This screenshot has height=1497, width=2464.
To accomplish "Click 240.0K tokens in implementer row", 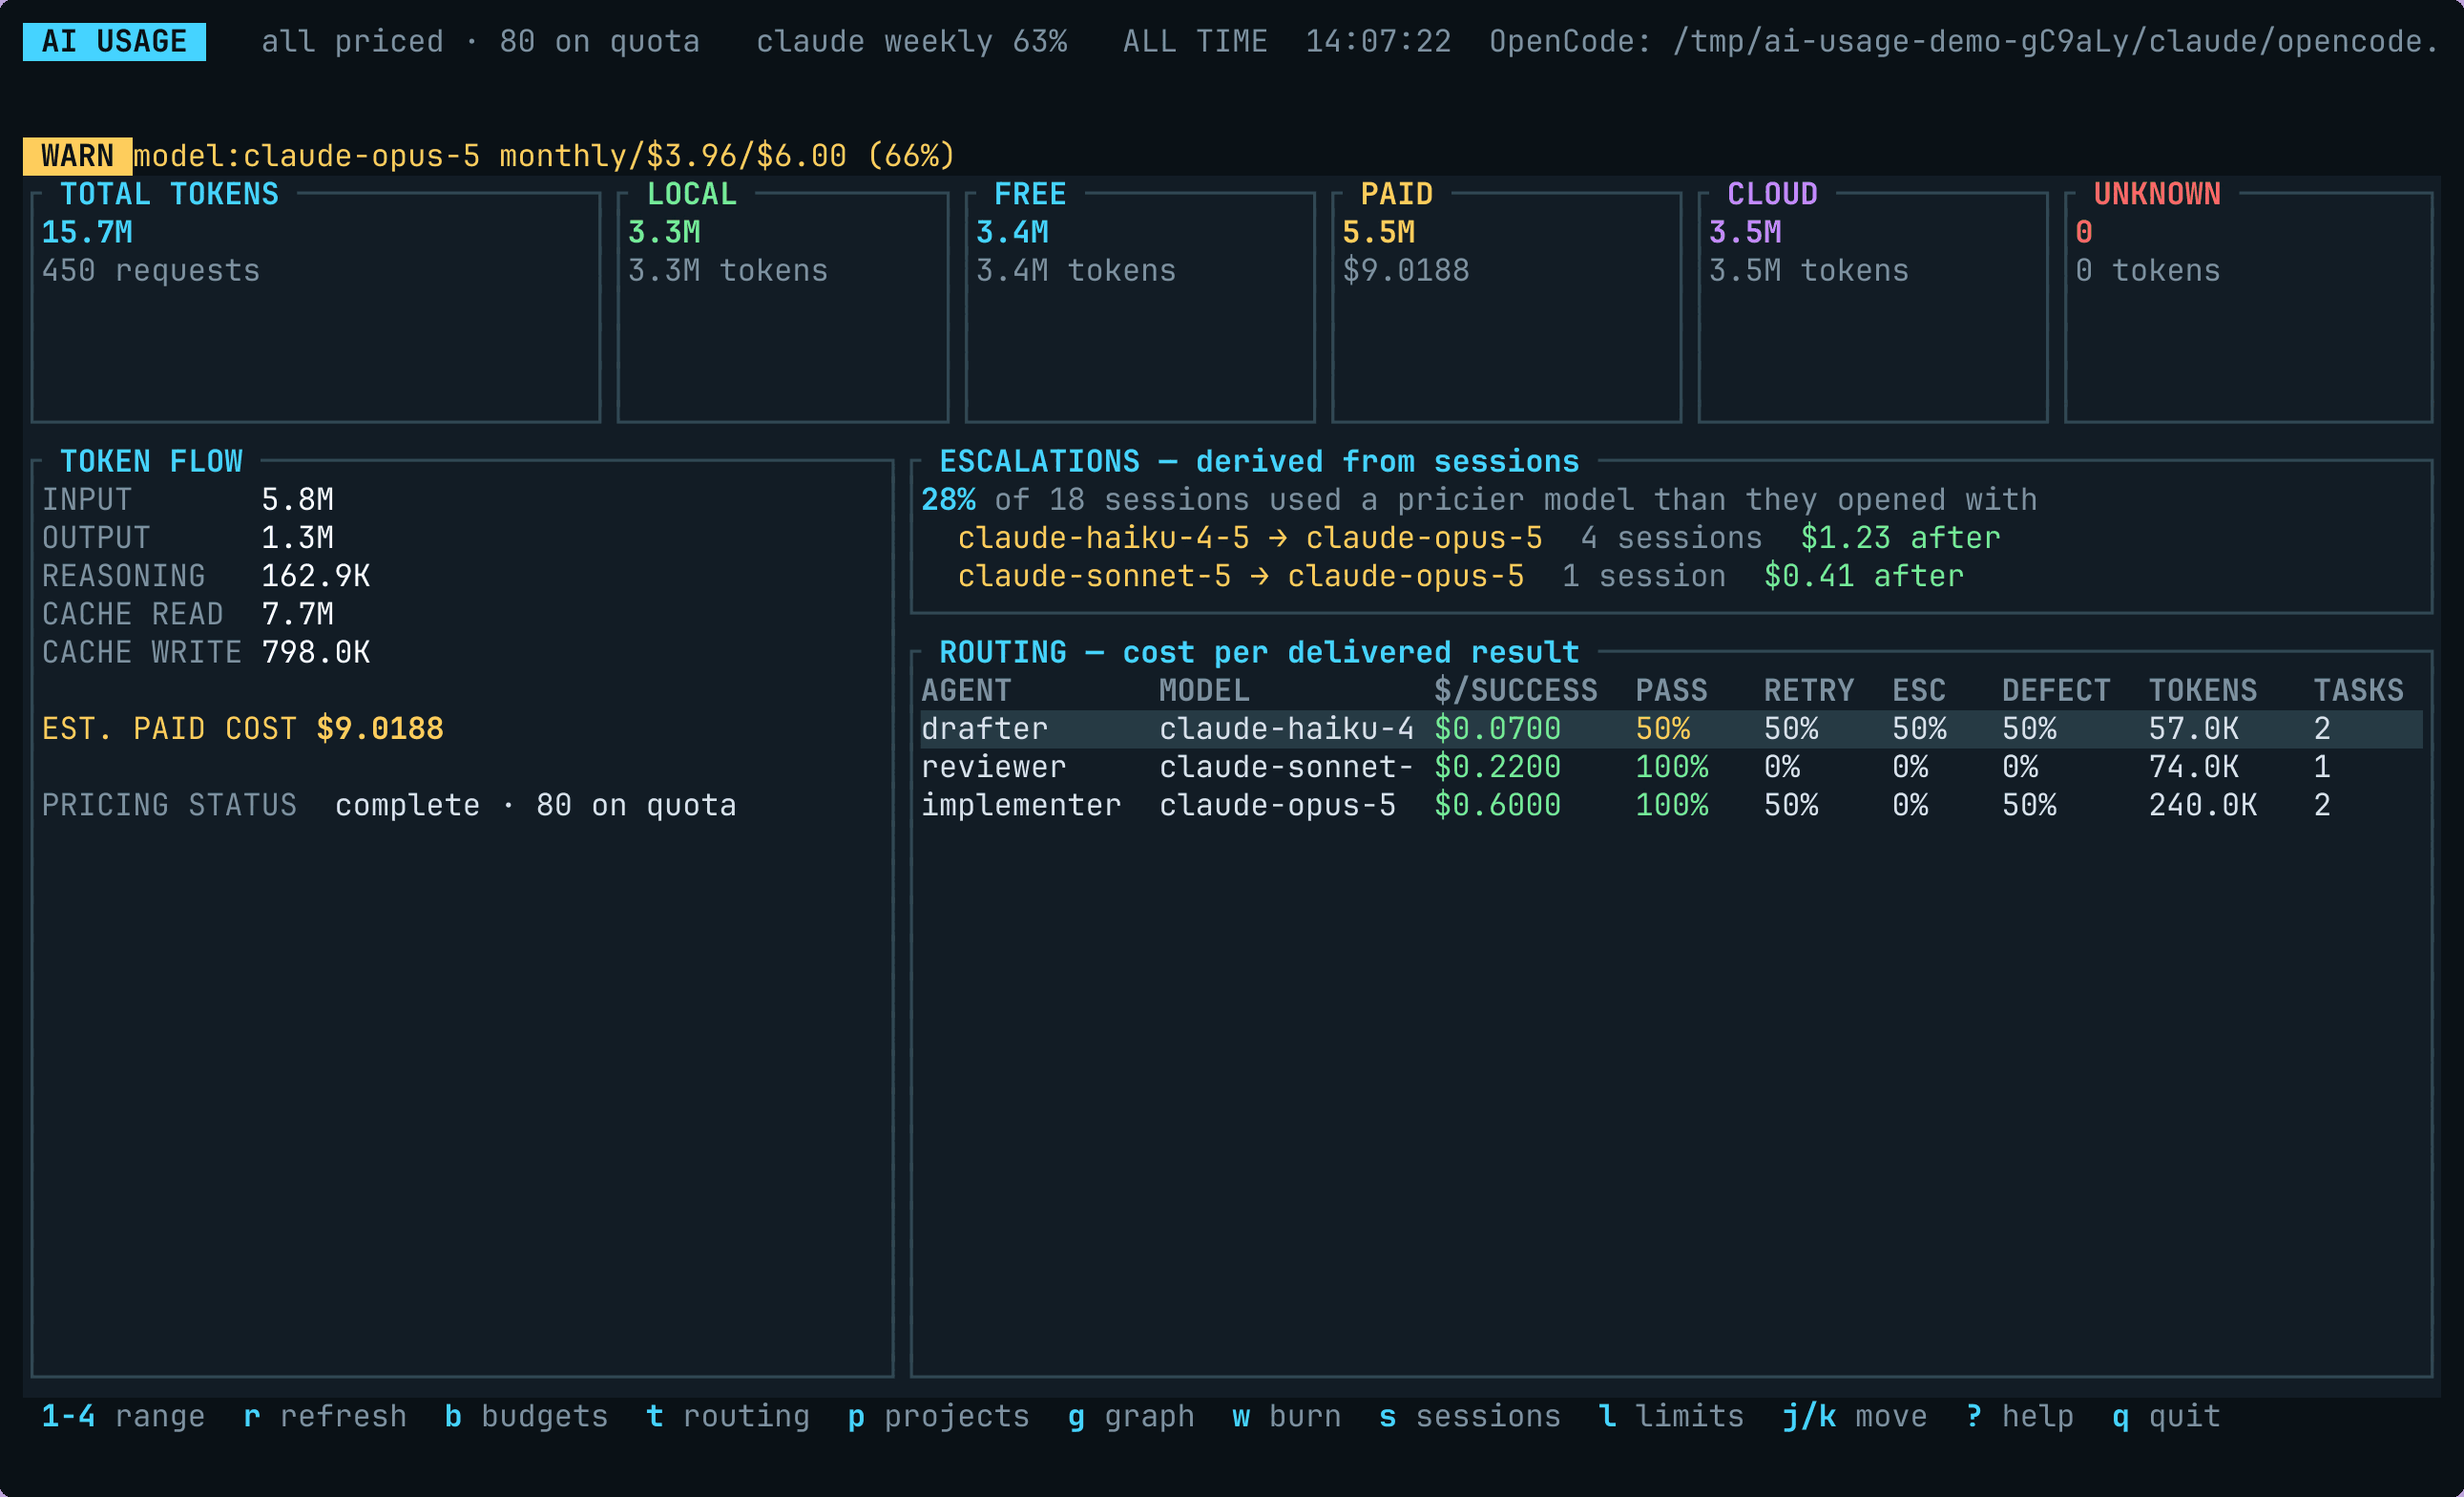I will coord(2203,805).
